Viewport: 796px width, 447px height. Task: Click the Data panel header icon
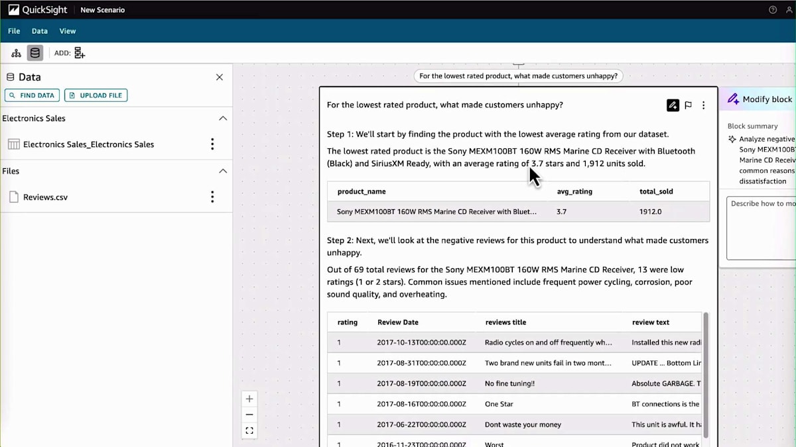[x=10, y=77]
